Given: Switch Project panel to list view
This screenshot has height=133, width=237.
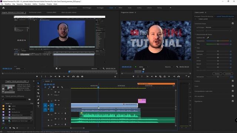Looking at the screenshot, I should coord(6,128).
